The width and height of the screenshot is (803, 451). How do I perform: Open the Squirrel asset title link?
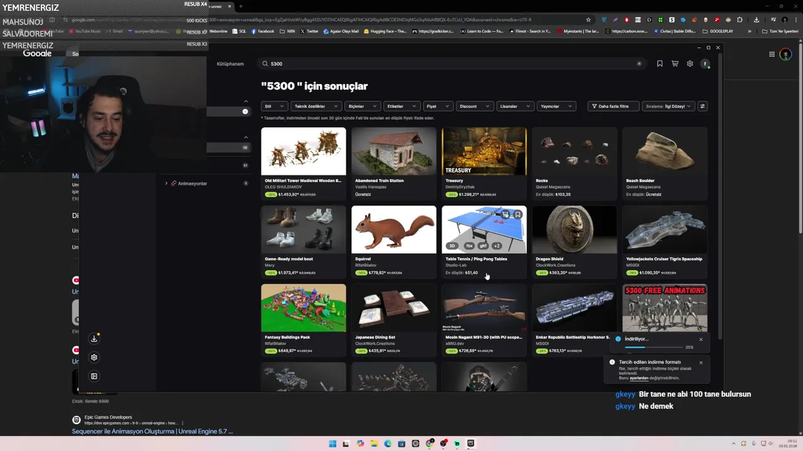click(x=363, y=259)
